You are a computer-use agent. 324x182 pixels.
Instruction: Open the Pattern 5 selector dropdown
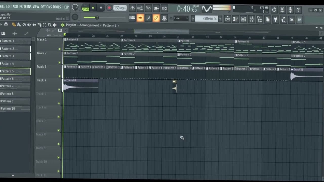[206, 18]
